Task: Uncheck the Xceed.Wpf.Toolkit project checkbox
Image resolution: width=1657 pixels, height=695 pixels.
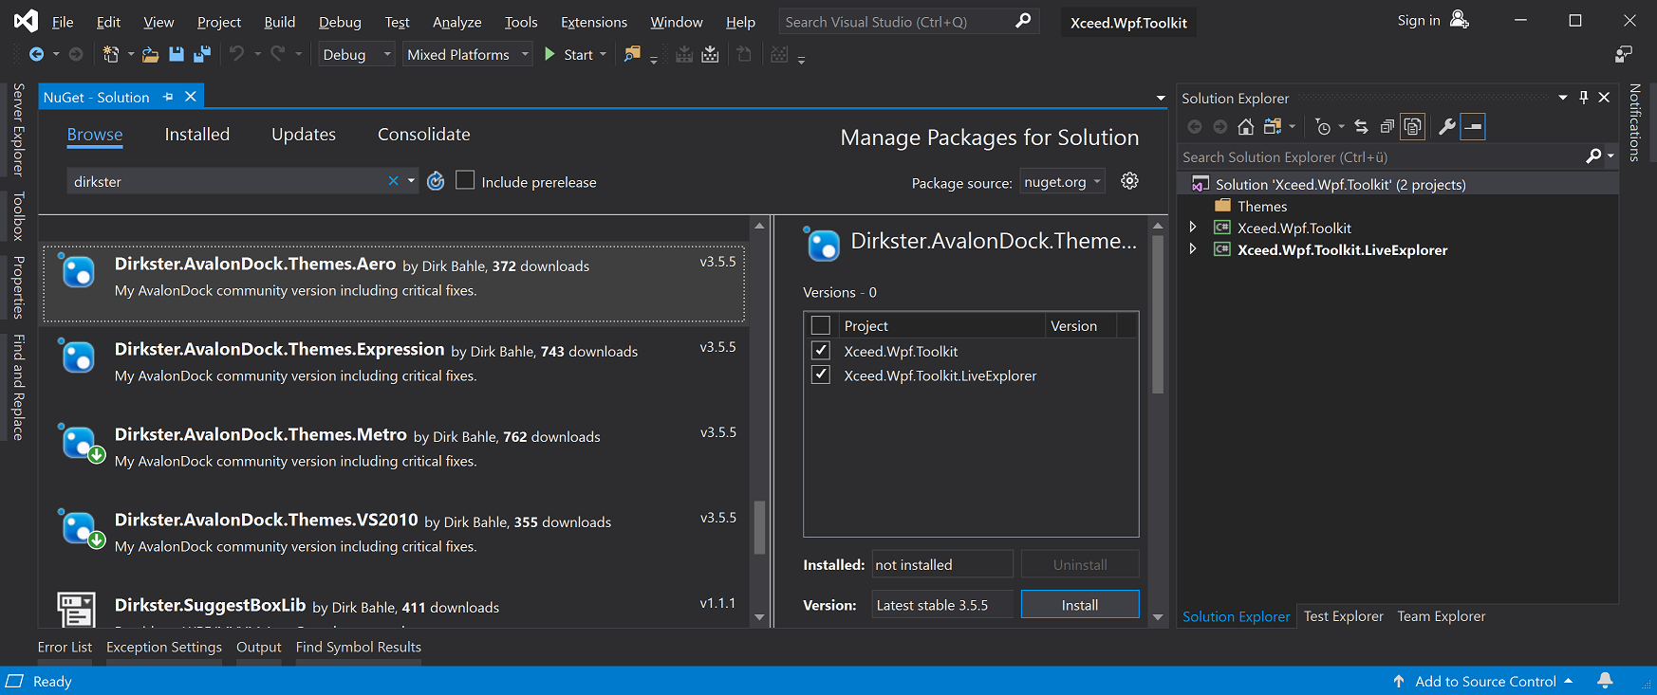Action: [x=821, y=351]
